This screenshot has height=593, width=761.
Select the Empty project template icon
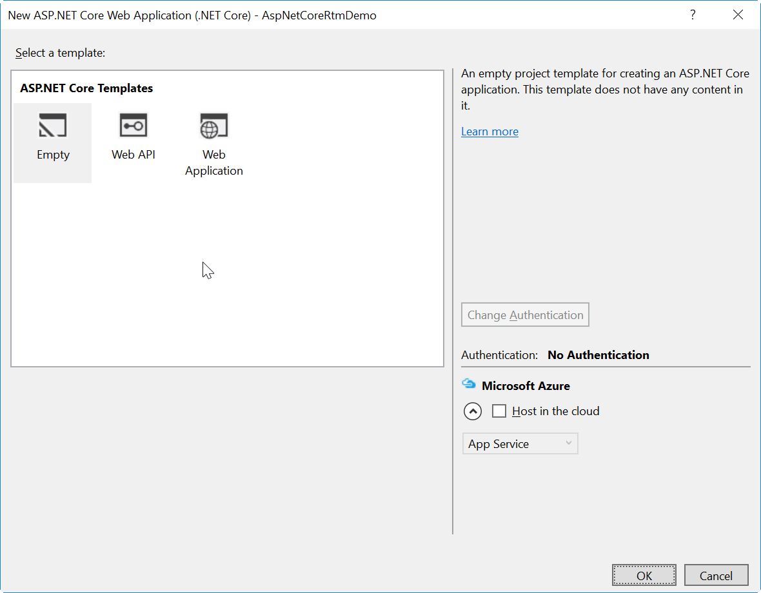click(x=52, y=126)
